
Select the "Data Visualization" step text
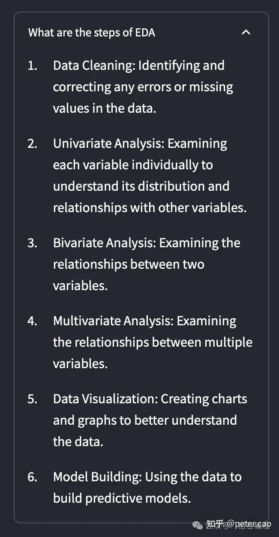tap(105, 399)
